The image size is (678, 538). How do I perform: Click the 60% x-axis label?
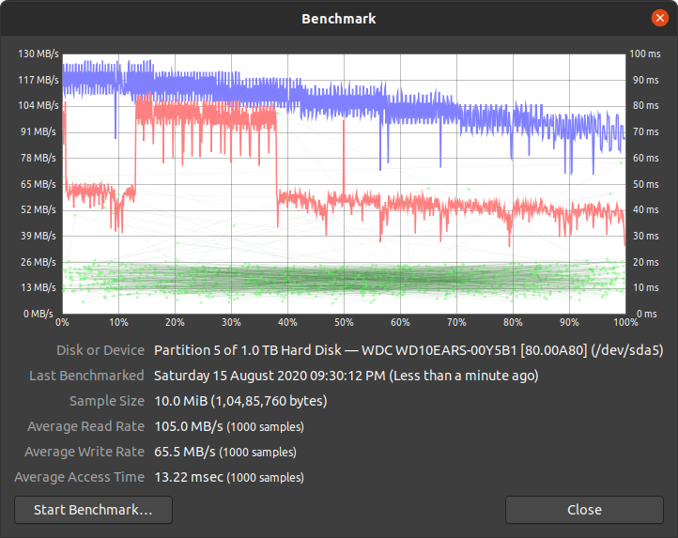[400, 323]
